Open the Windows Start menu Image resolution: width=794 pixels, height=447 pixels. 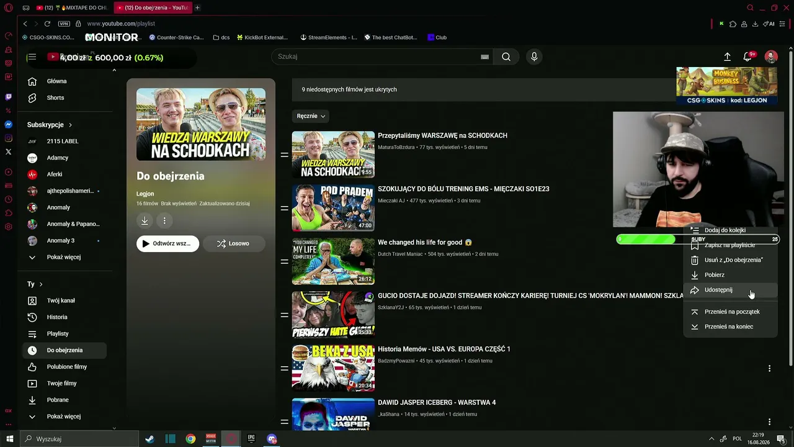(x=10, y=439)
